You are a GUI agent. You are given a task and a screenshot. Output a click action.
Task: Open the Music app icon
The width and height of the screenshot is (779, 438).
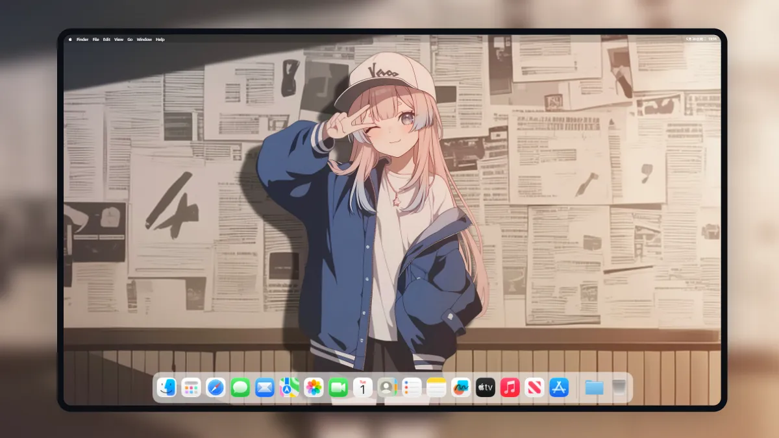[510, 387]
